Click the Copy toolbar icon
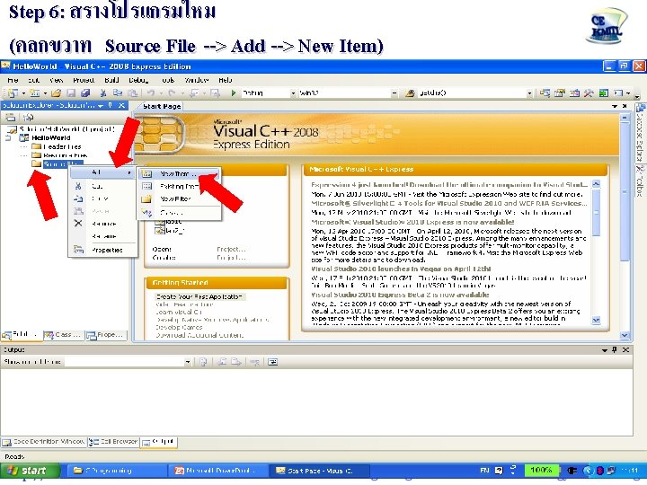The height and width of the screenshot is (485, 647). 118,93
